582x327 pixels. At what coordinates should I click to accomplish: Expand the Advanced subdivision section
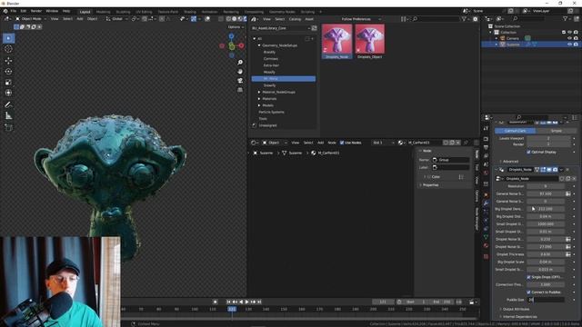(508, 162)
